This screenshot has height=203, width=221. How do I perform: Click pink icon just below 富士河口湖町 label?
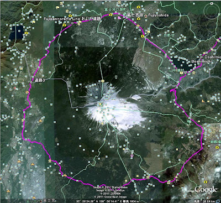(119, 18)
